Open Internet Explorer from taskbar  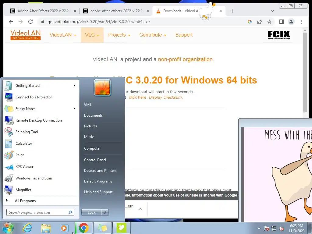27,228
